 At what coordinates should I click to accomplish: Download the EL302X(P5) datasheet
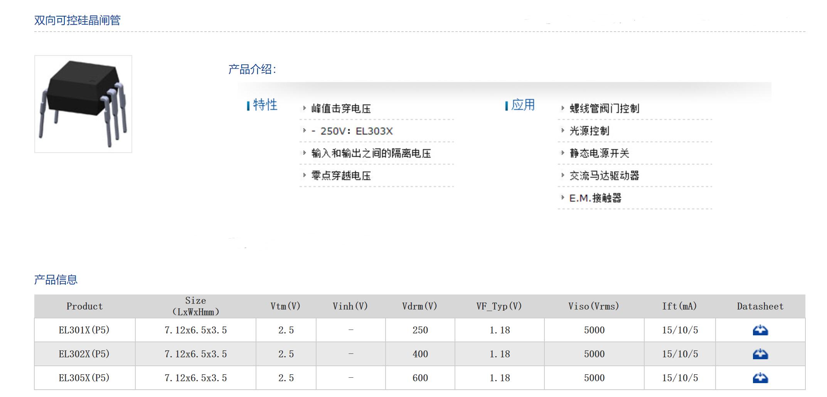point(760,354)
